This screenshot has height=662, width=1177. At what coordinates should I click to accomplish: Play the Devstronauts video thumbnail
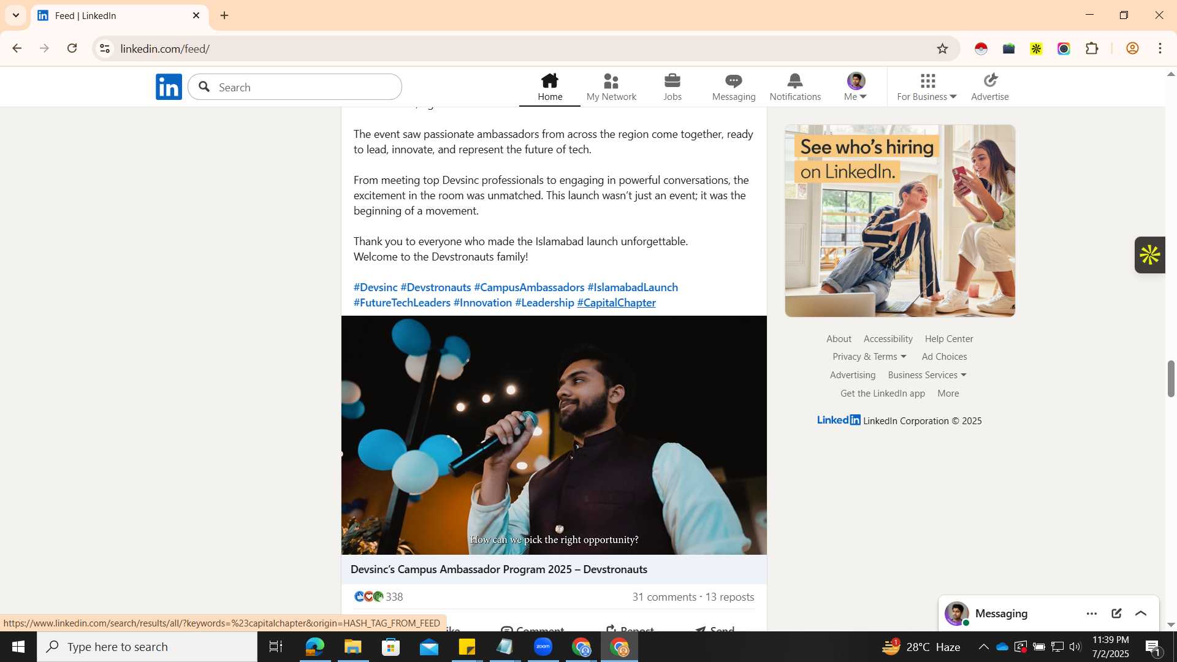(x=554, y=435)
